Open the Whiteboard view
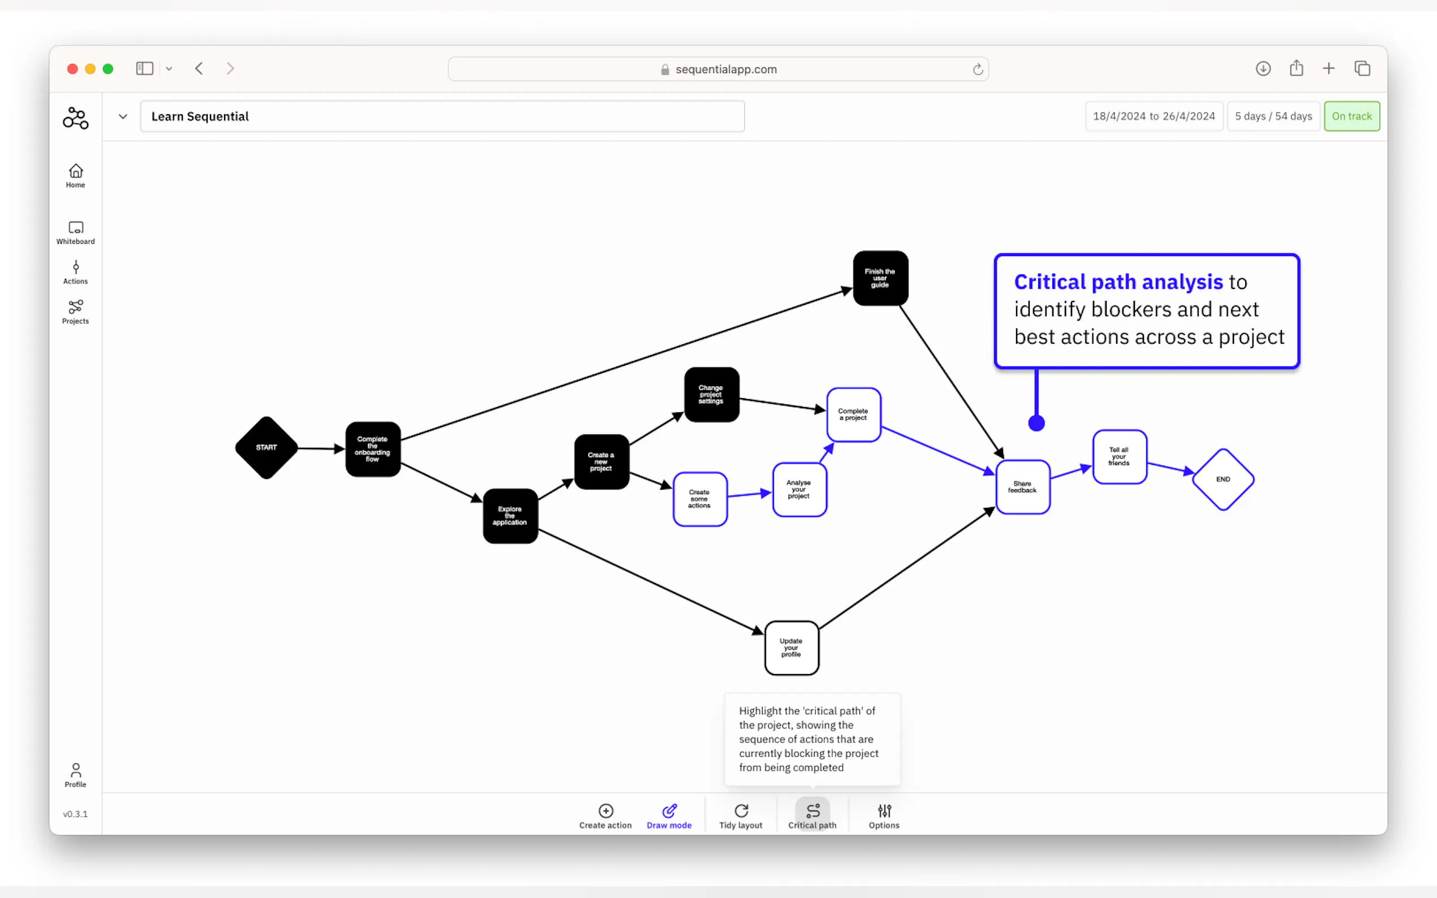This screenshot has height=898, width=1437. [75, 232]
